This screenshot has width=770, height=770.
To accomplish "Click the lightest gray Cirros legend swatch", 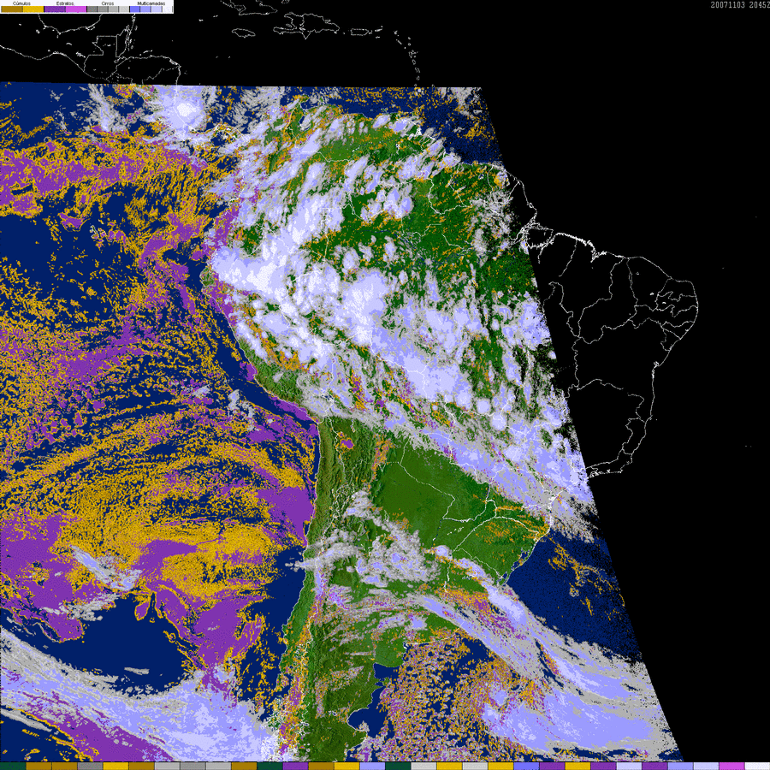I will click(x=124, y=9).
